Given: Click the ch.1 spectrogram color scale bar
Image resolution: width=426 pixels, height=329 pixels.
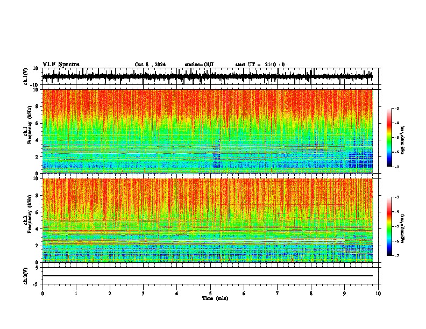Looking at the screenshot, I should [389, 138].
